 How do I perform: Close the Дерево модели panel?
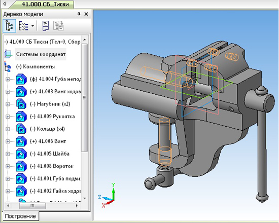[86, 14]
